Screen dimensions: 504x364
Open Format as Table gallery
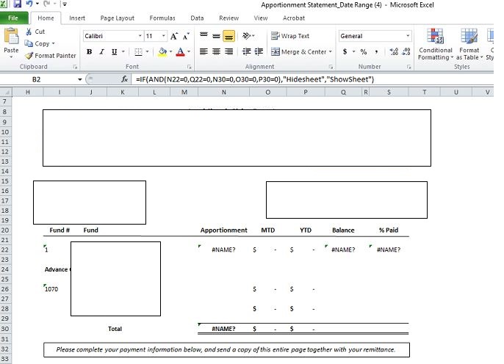[x=469, y=44]
